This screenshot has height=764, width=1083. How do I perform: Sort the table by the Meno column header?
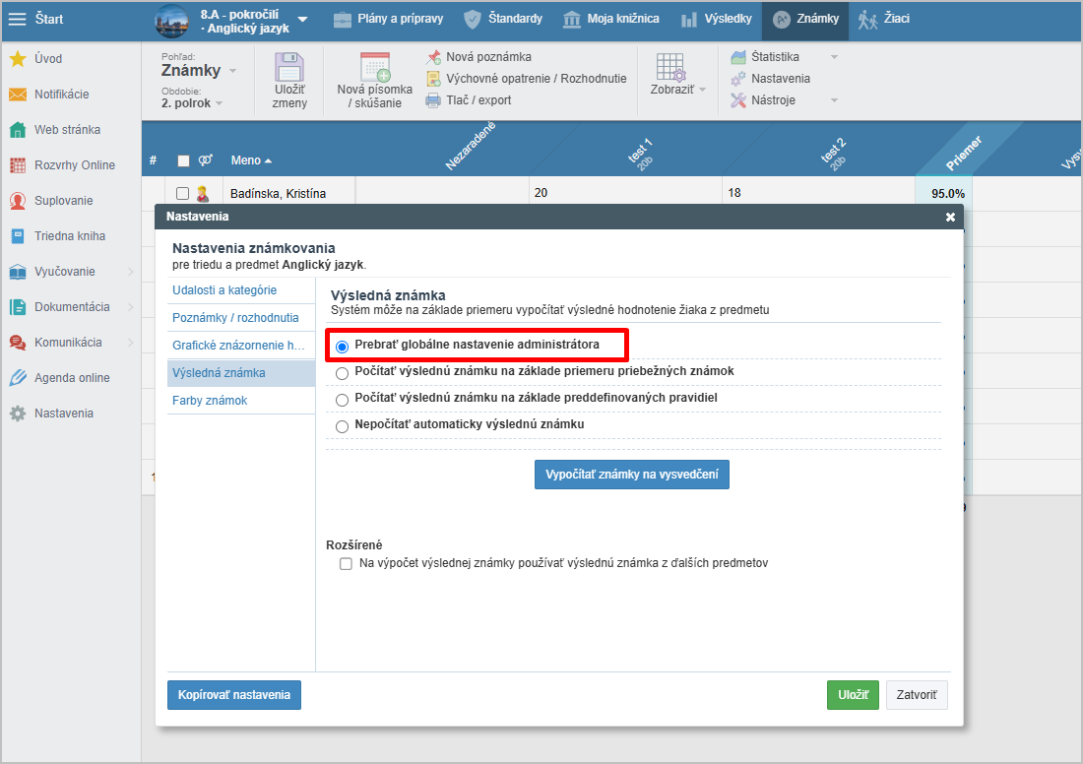[x=251, y=160]
